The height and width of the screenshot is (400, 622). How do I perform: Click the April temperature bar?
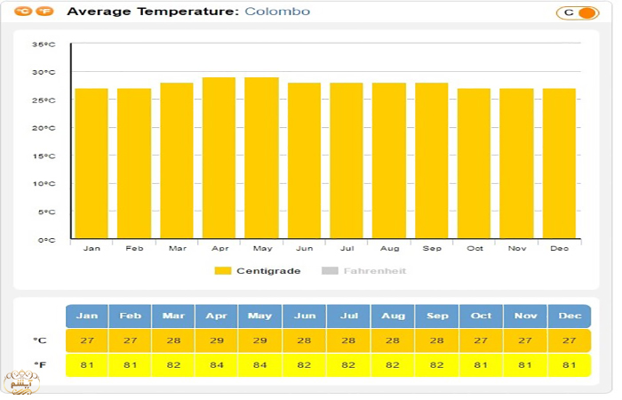219,158
